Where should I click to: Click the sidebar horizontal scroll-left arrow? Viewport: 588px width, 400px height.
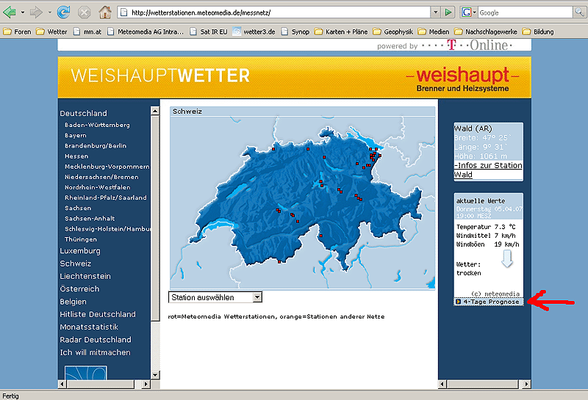point(62,384)
